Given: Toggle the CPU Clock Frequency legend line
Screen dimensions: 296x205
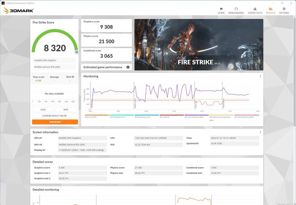Looking at the screenshot, I should pos(197,116).
